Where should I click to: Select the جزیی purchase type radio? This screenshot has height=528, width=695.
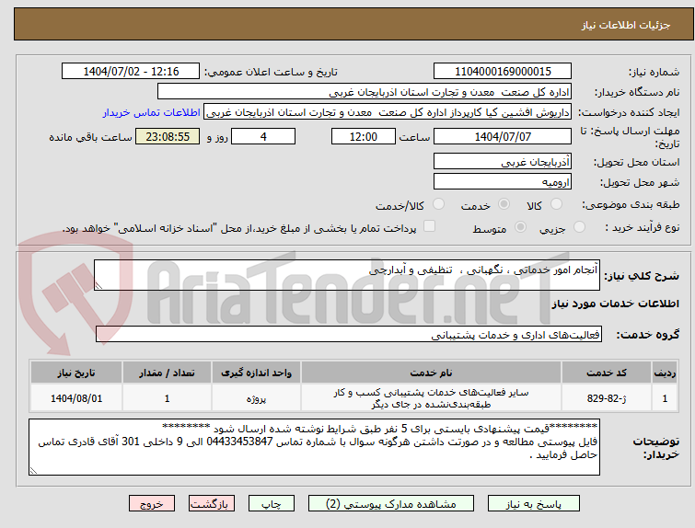click(x=579, y=227)
